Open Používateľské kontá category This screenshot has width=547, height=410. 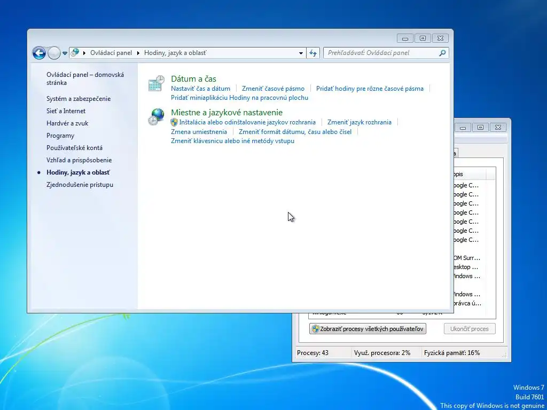pyautogui.click(x=74, y=148)
